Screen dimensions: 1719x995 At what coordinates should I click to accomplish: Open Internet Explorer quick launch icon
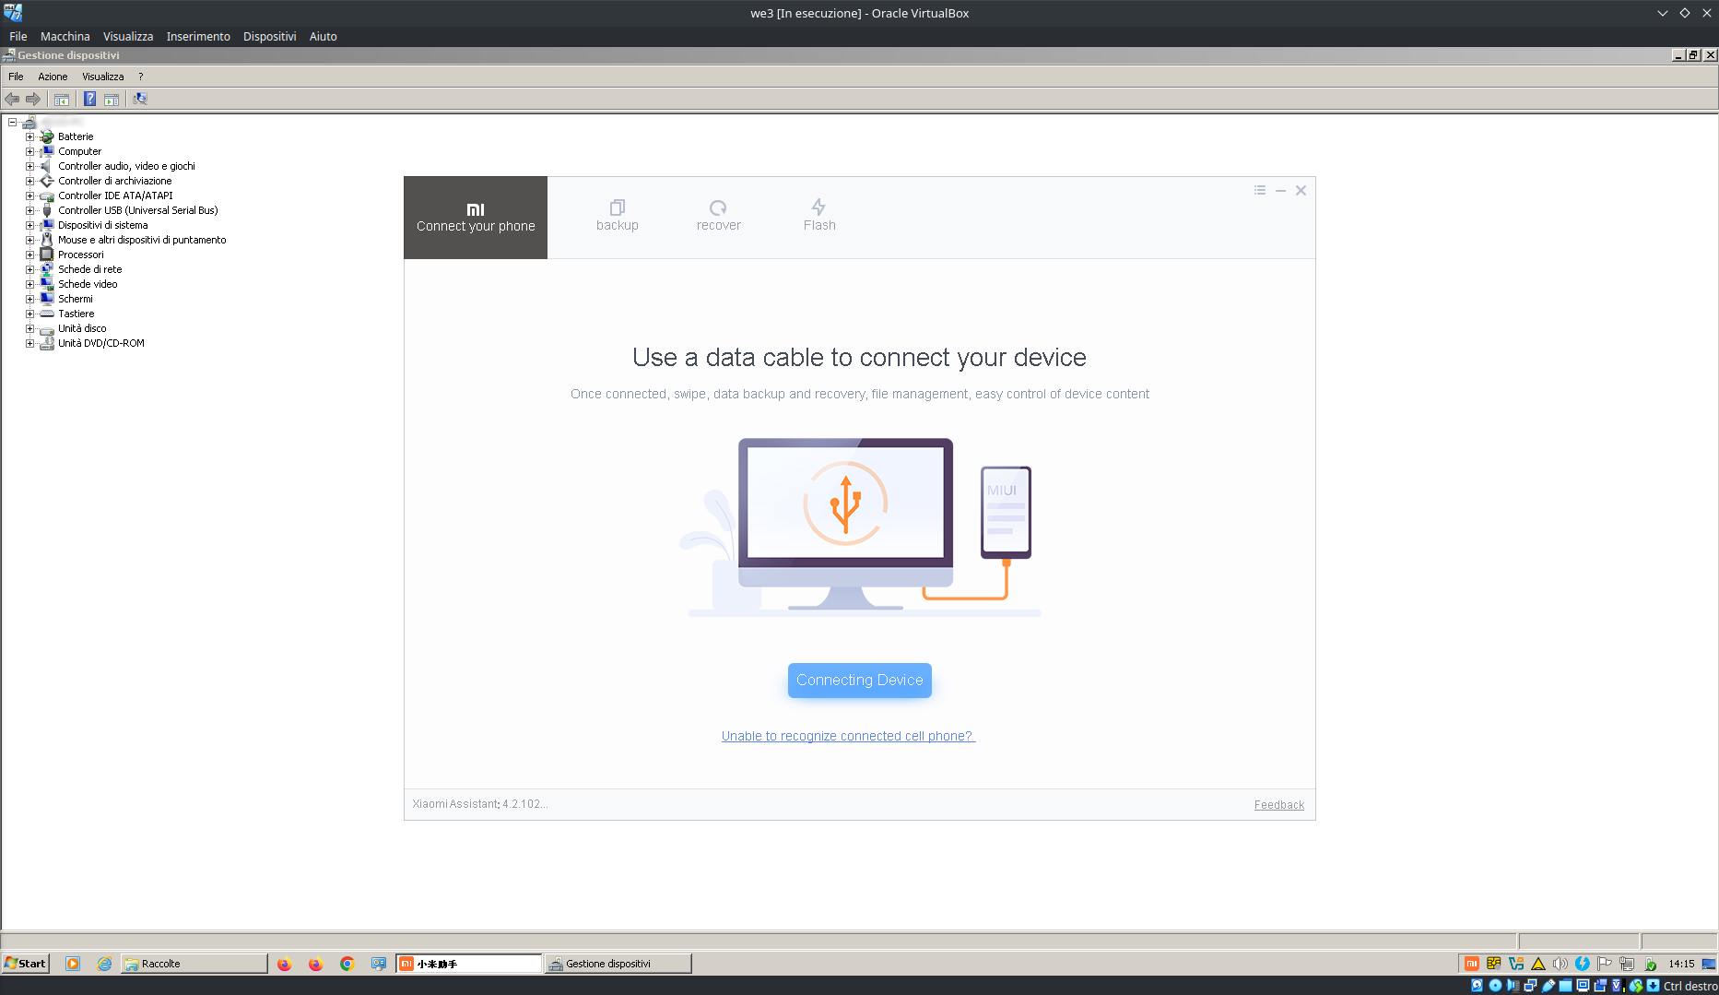tap(104, 964)
